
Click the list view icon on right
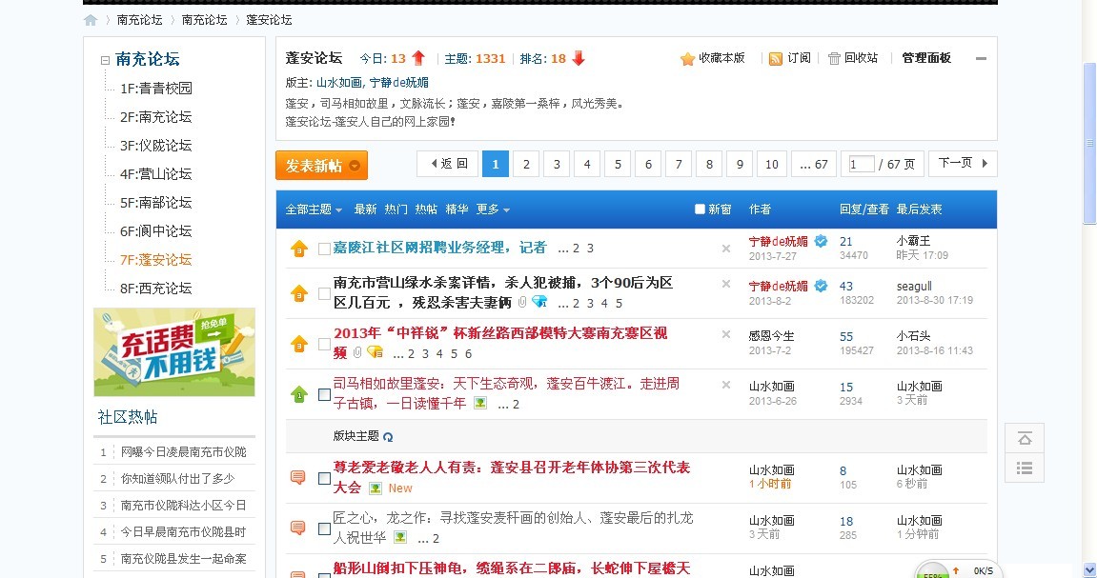1025,468
